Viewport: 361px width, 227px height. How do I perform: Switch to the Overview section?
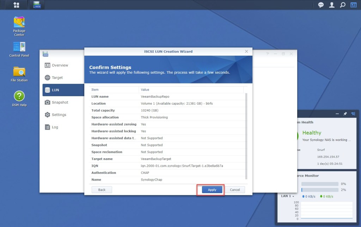pos(60,65)
